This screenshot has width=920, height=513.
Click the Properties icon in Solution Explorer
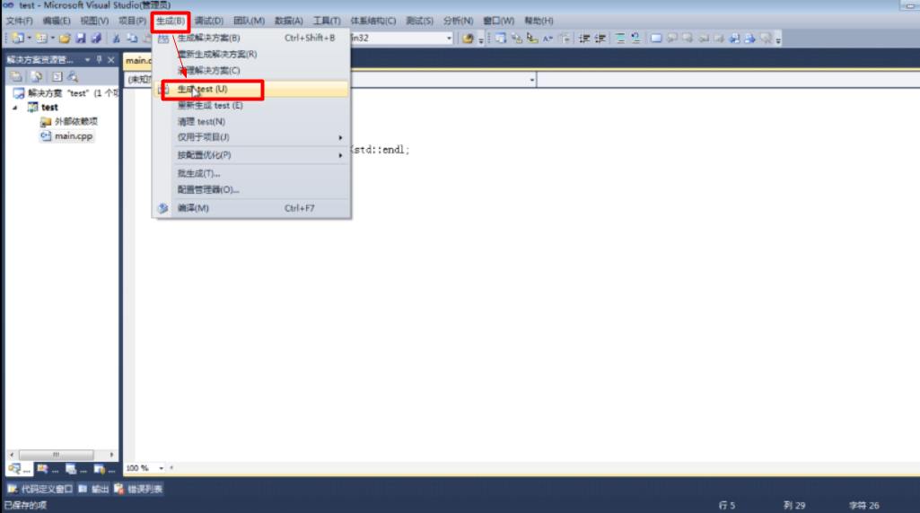pyautogui.click(x=16, y=77)
